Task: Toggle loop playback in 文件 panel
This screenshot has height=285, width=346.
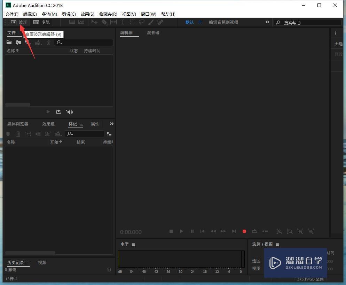Action: point(59,112)
